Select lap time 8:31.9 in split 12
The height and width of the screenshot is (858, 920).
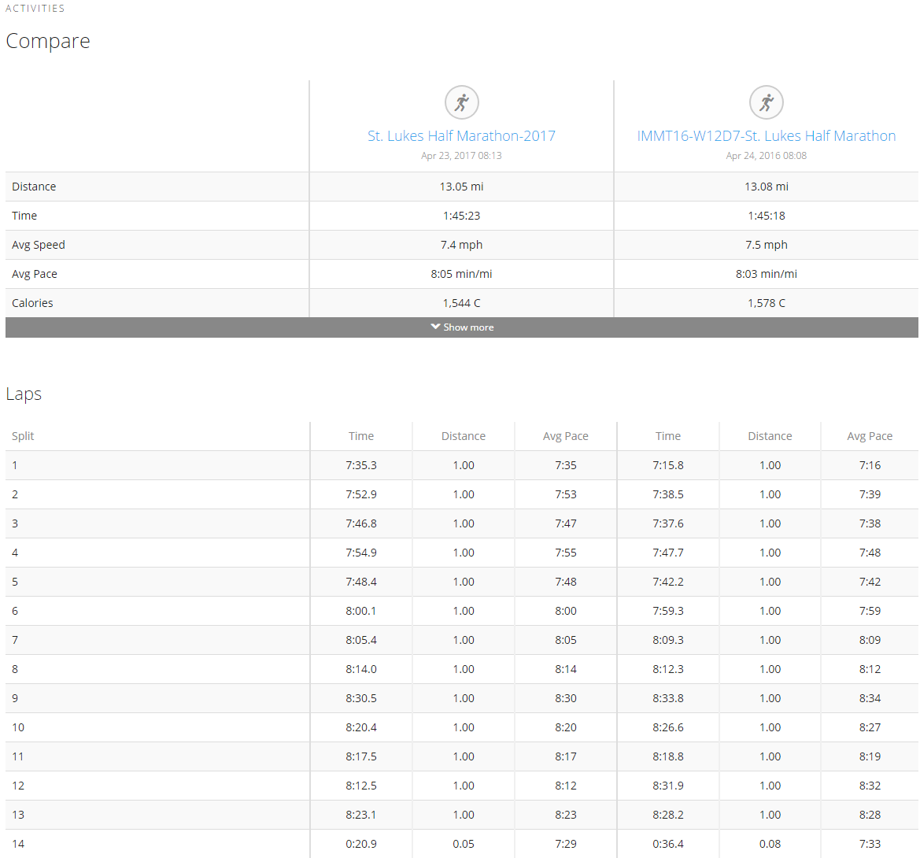(668, 786)
